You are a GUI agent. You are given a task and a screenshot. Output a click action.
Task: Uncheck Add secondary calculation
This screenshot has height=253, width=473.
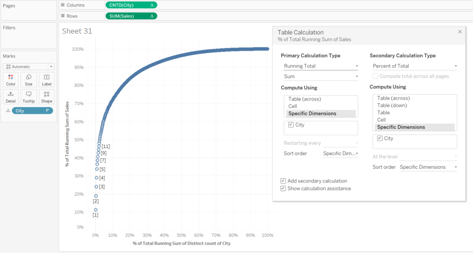[283, 181]
